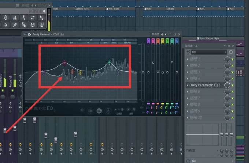Viewport: 249px width, 163px height.
Task: Click previous preset arrow in Edison title bar
Action: [x=32, y=5]
